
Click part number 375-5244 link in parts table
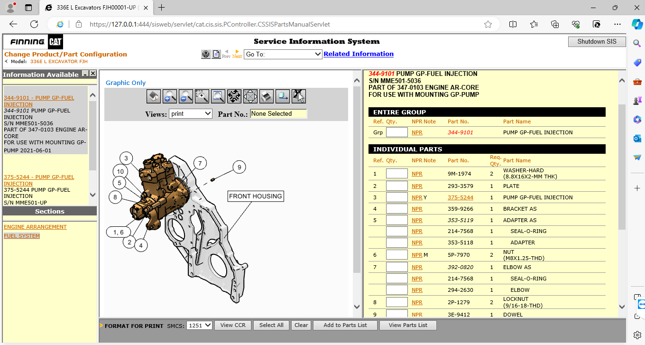461,197
